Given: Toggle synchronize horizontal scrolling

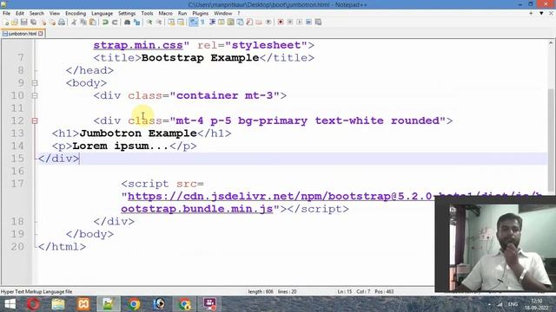Looking at the screenshot, I should click(181, 22).
